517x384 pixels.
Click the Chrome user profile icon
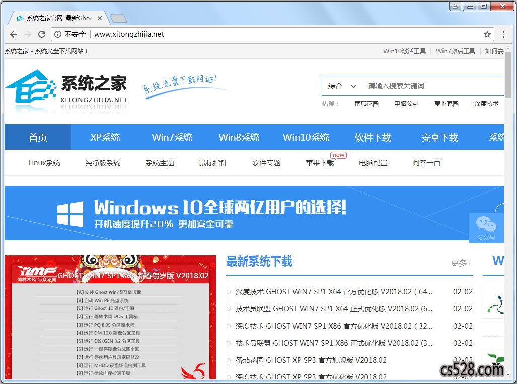click(x=455, y=6)
